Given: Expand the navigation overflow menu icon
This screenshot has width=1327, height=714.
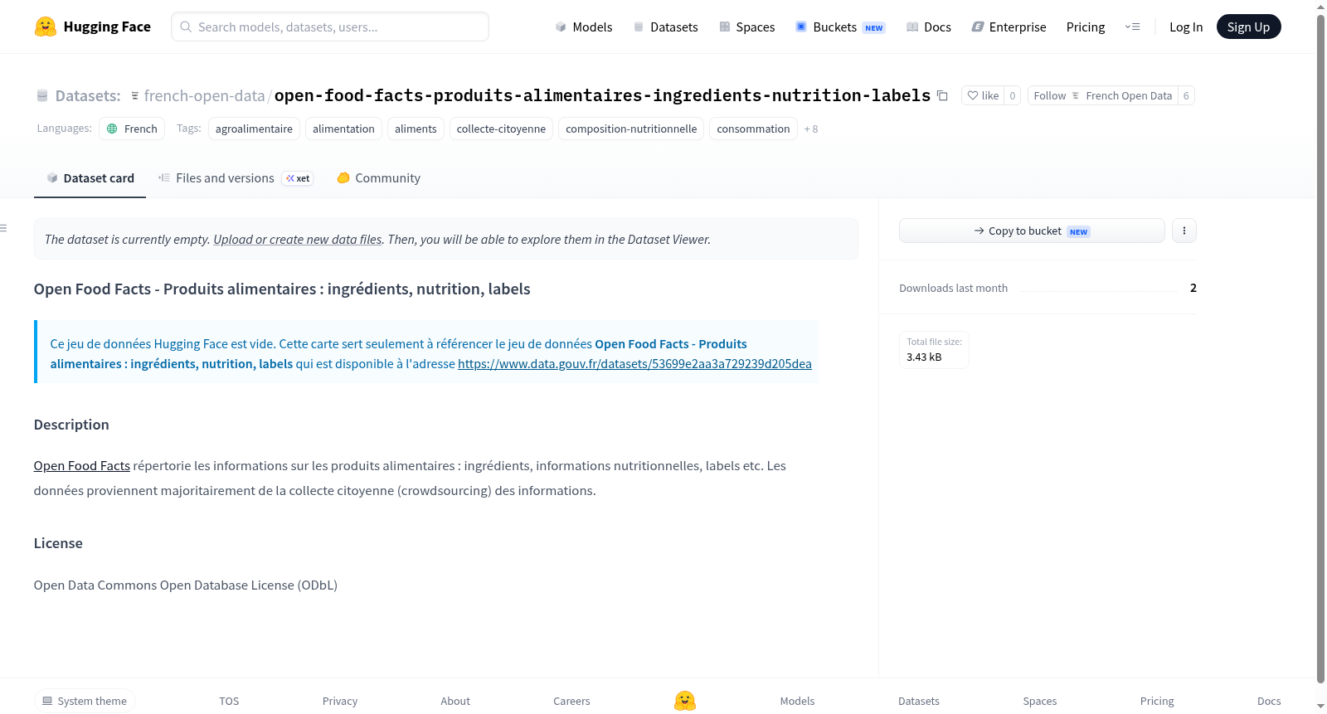Looking at the screenshot, I should 1132,27.
